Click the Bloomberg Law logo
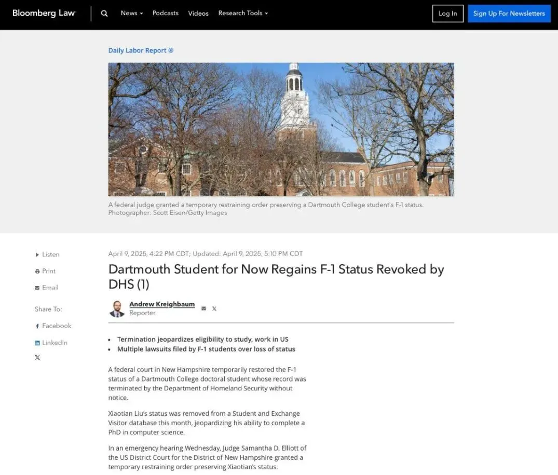 44,13
